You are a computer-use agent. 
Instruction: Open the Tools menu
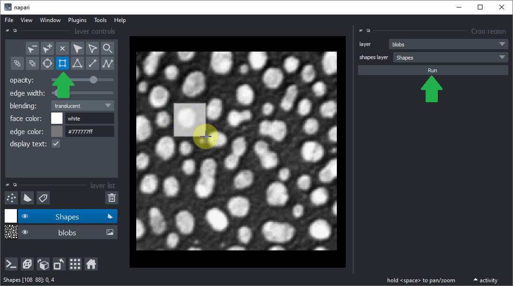pos(100,20)
